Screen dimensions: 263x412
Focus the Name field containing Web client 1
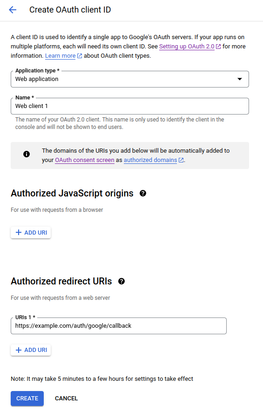point(130,106)
